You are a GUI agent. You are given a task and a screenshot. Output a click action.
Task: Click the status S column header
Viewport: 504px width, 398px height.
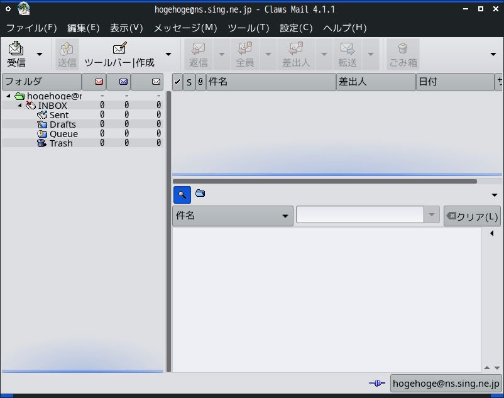click(189, 82)
